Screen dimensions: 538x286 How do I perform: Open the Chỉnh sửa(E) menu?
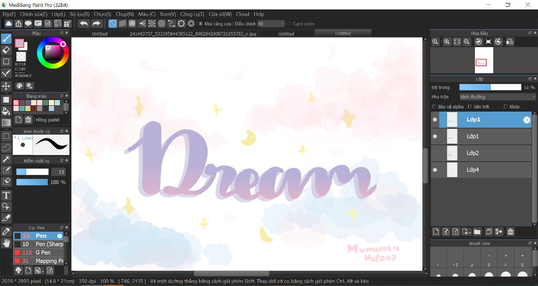coord(34,14)
